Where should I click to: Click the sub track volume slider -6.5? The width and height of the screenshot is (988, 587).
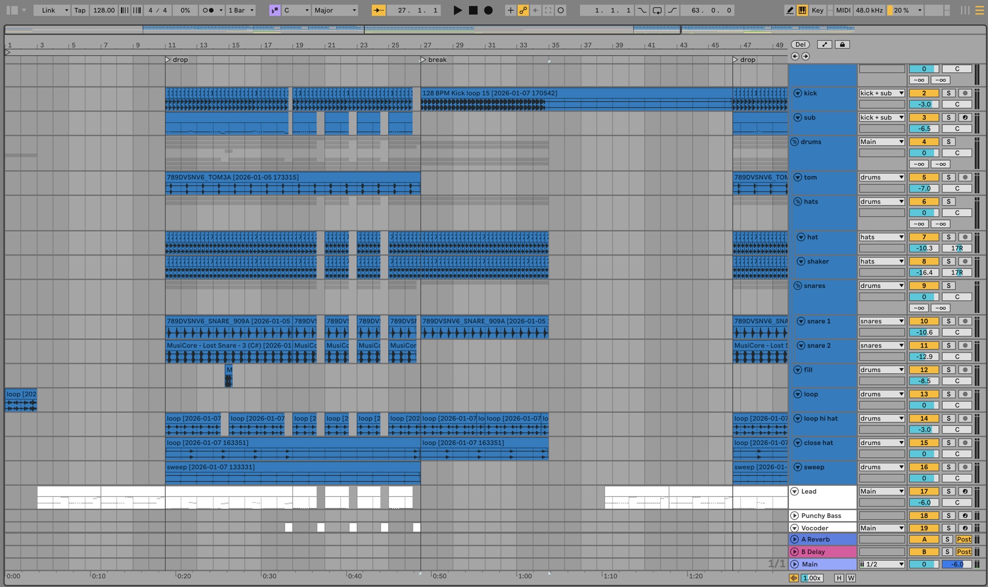(x=924, y=129)
